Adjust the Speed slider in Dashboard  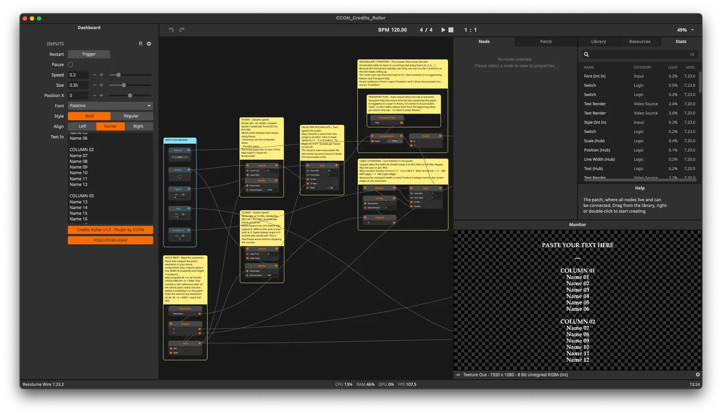click(x=129, y=75)
